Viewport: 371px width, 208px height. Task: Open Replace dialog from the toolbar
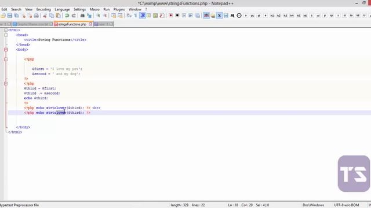click(x=89, y=16)
